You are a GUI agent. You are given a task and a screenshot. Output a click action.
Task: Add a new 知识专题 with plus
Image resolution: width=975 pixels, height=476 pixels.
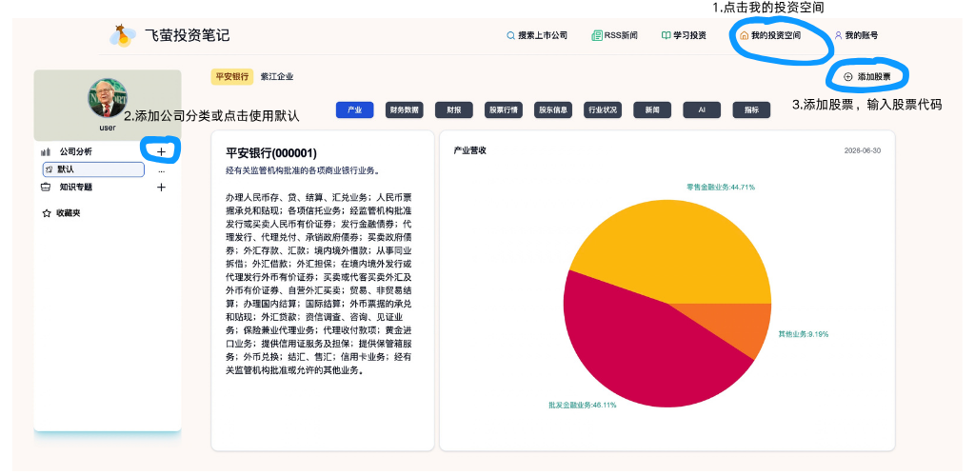(161, 187)
